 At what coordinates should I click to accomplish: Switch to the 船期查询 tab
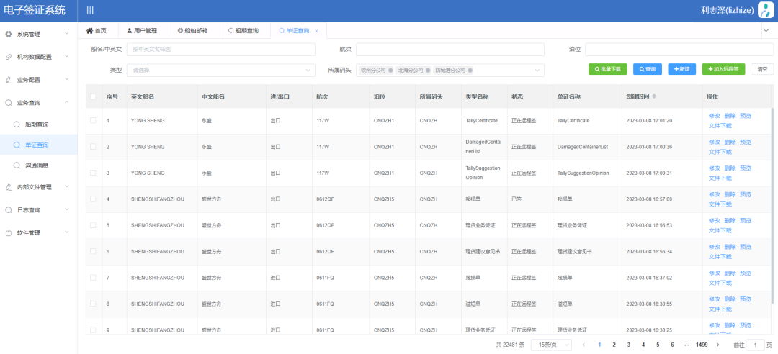[x=243, y=31]
